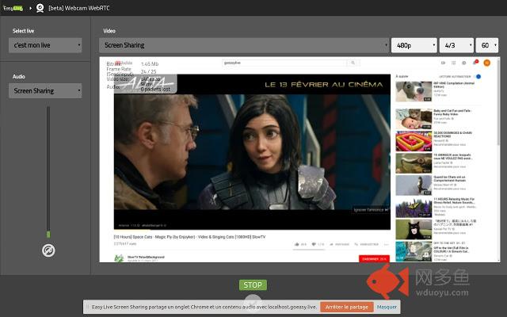The height and width of the screenshot is (317, 507).
Task: Adjust the vertical audio volume slider
Action: click(48, 171)
